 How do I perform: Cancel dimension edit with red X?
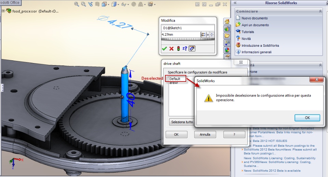coord(171,49)
